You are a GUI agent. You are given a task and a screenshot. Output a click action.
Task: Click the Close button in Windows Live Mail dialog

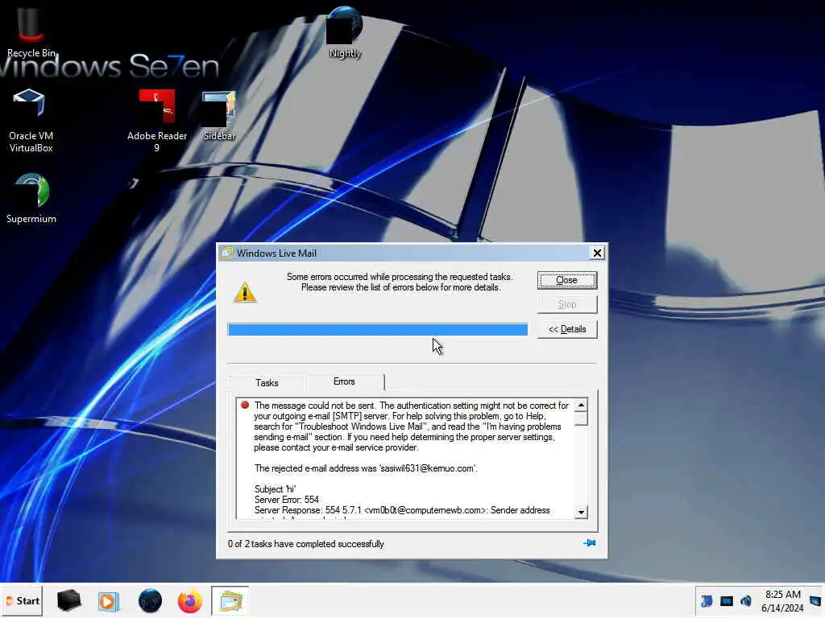tap(566, 280)
